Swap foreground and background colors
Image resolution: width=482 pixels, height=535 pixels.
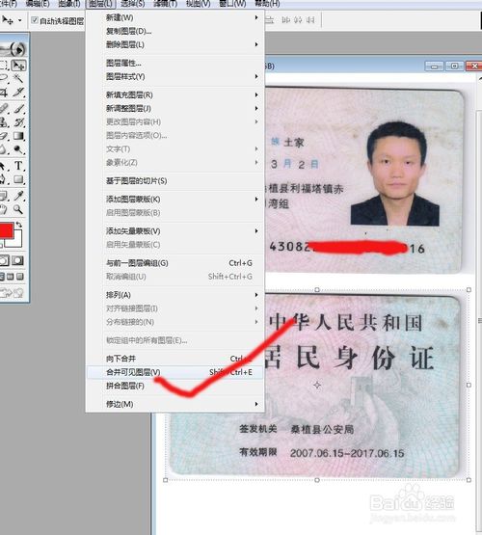(18, 225)
